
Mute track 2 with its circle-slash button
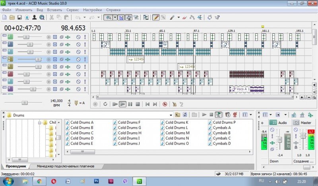pos(78,37)
